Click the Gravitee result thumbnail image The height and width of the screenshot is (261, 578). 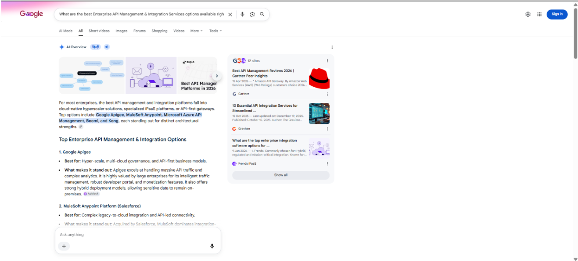click(319, 114)
